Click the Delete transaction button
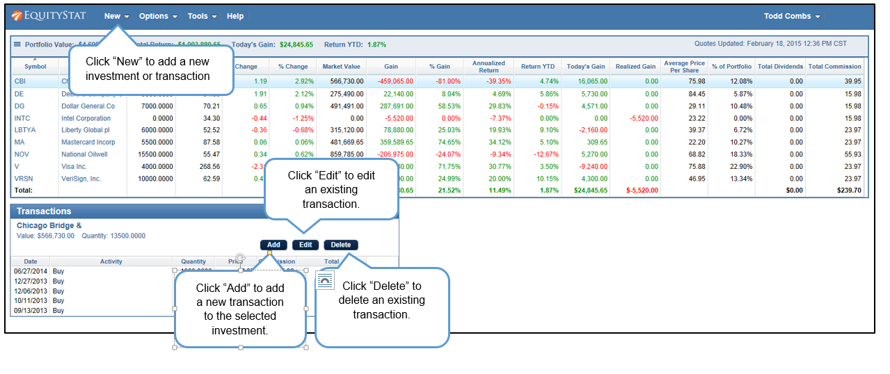This screenshot has width=890, height=374. pyautogui.click(x=341, y=245)
